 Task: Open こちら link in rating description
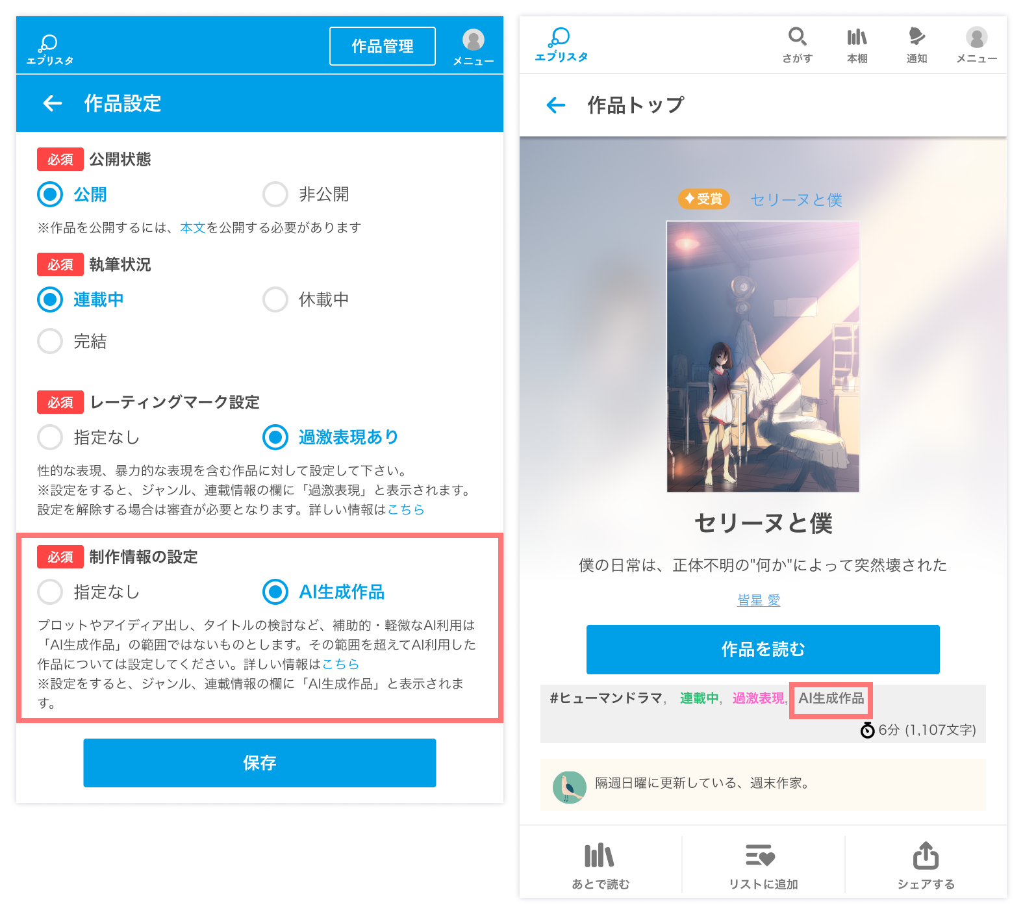406,509
